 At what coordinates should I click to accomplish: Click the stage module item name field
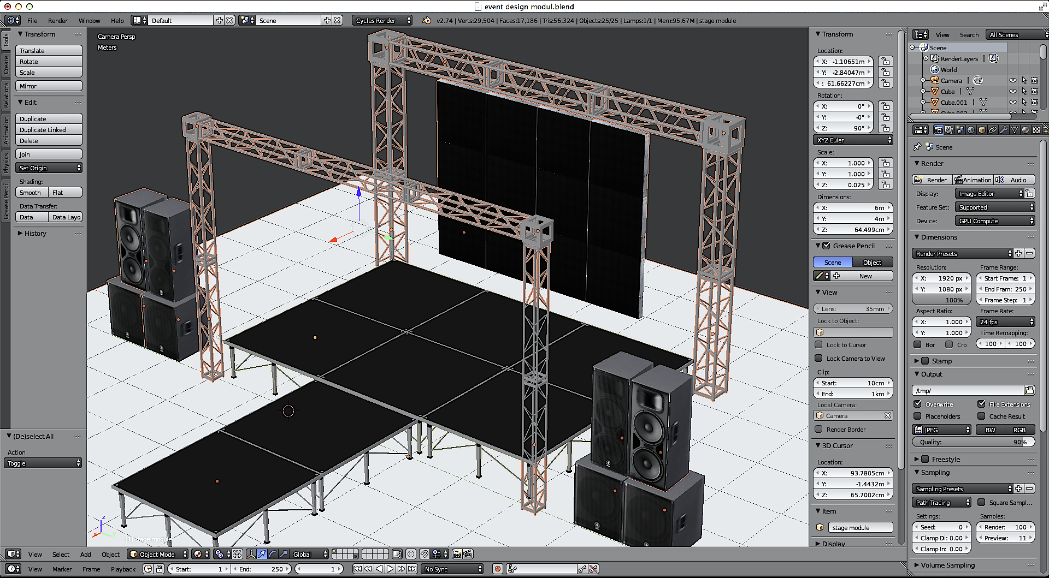pyautogui.click(x=859, y=527)
